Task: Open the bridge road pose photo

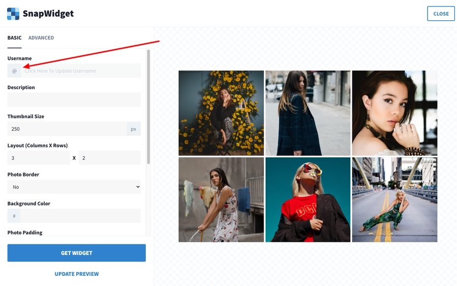Action: point(395,200)
